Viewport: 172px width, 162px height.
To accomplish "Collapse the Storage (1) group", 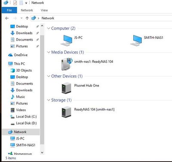I will (49, 100).
